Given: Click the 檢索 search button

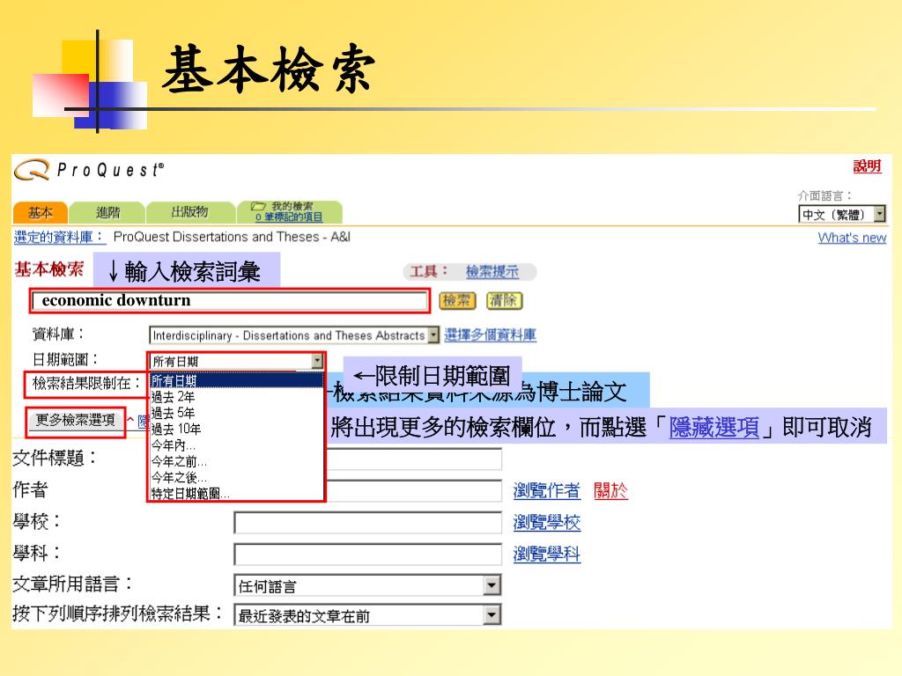Looking at the screenshot, I should [457, 301].
